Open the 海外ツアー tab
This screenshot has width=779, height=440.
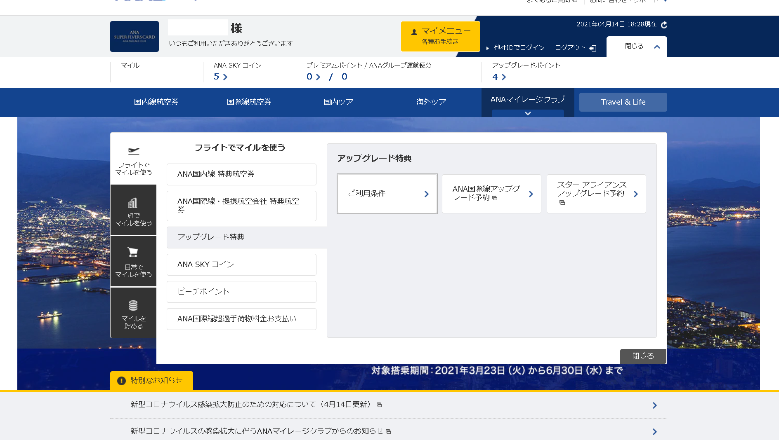(x=434, y=102)
